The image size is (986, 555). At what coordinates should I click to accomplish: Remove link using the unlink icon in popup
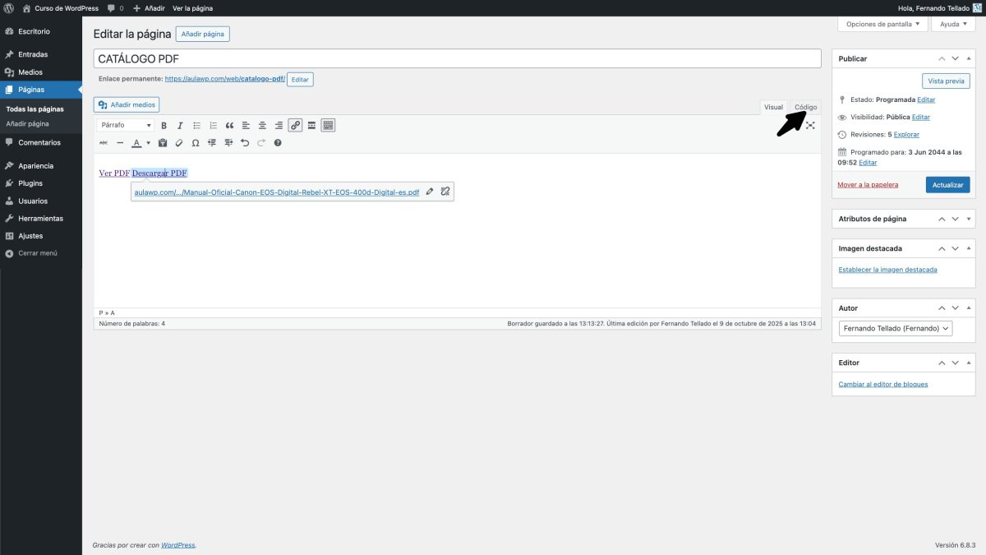445,192
